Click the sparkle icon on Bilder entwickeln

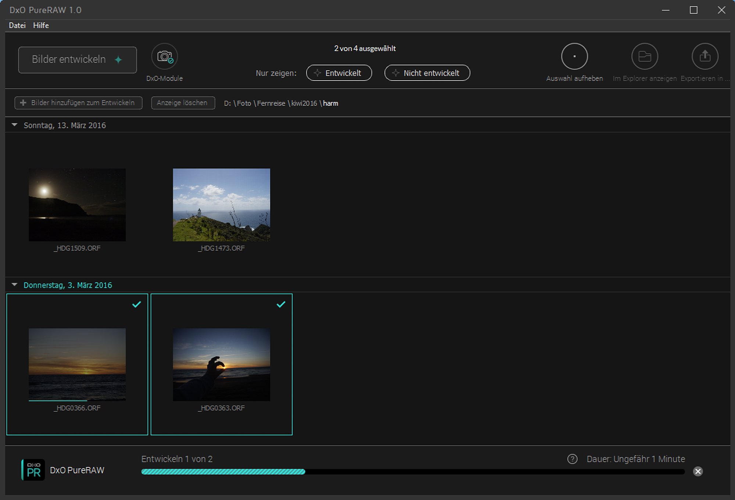click(x=118, y=60)
